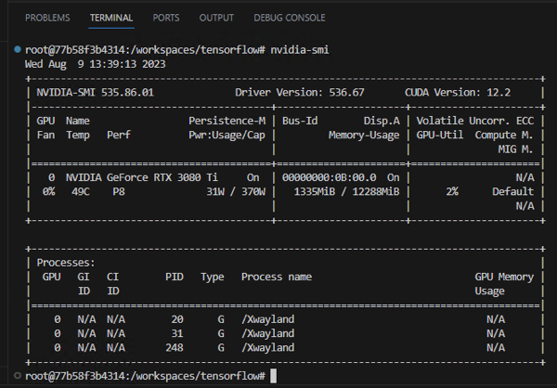
Task: Click the '31W / 370W' power value
Action: pyautogui.click(x=236, y=191)
